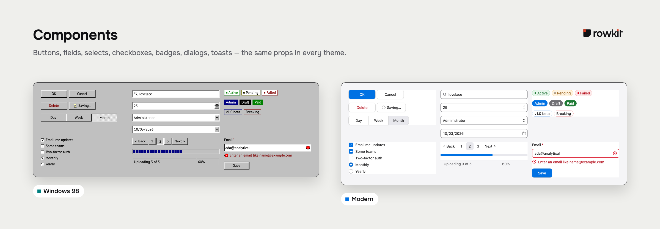Screen dimensions: 660x229
Task: Check Email me updates in Windows 98 panel
Action: point(42,140)
